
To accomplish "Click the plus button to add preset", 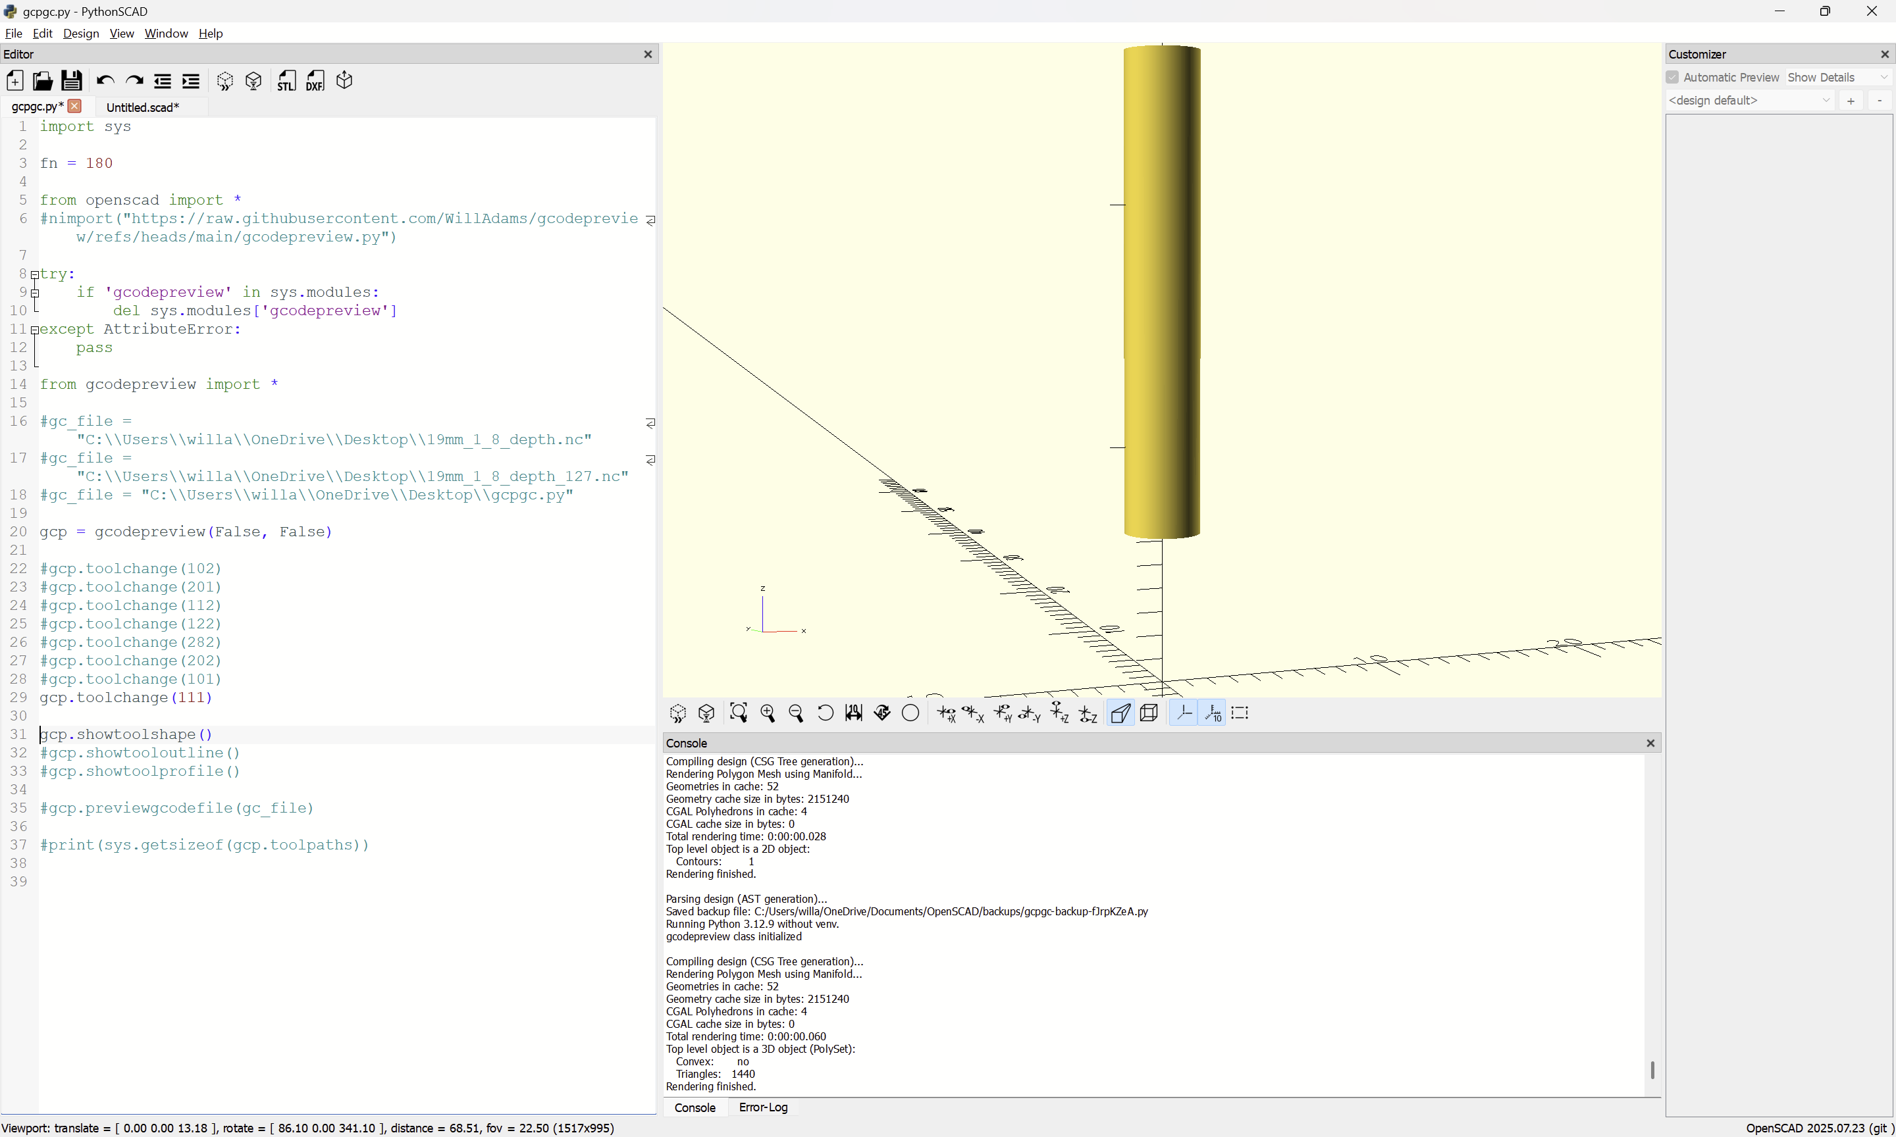I will 1851,101.
